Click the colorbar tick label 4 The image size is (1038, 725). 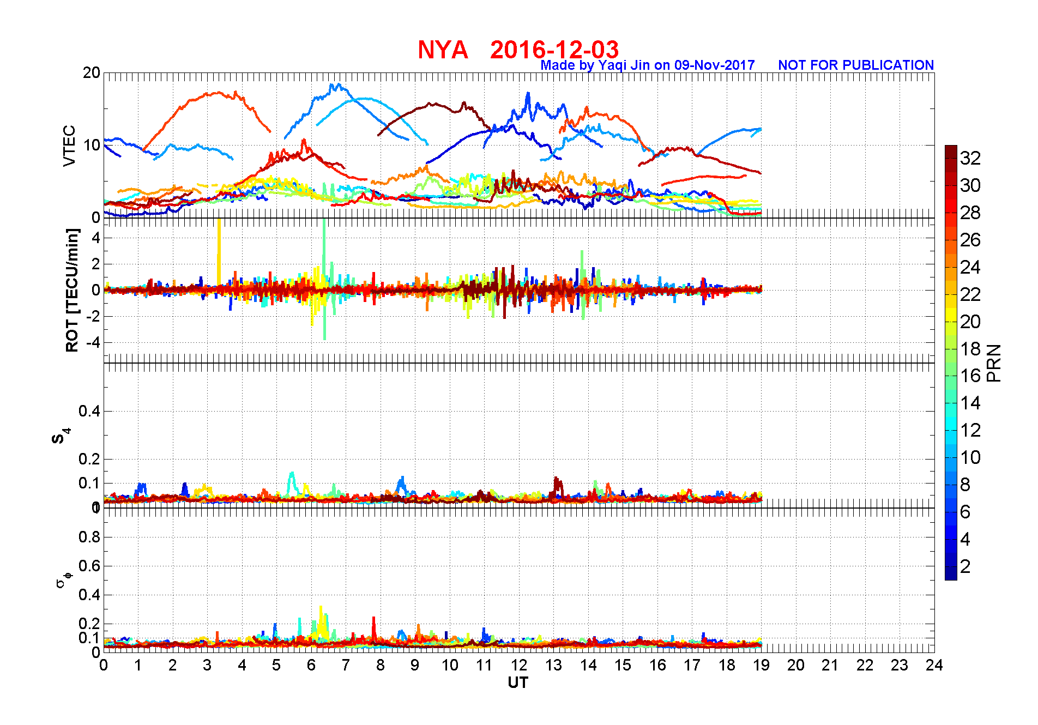[x=965, y=539]
